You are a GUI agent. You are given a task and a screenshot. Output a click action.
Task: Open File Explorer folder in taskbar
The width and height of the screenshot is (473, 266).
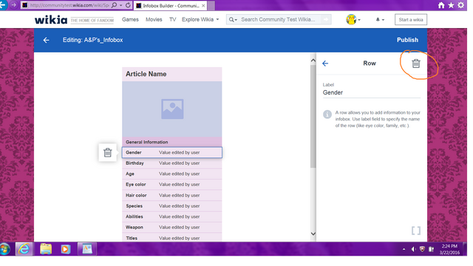(46, 249)
